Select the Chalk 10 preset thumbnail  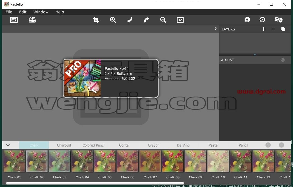[218, 161]
